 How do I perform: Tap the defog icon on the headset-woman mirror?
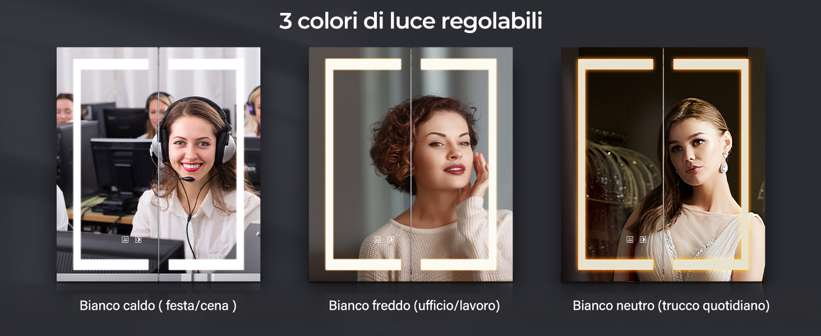pos(125,239)
